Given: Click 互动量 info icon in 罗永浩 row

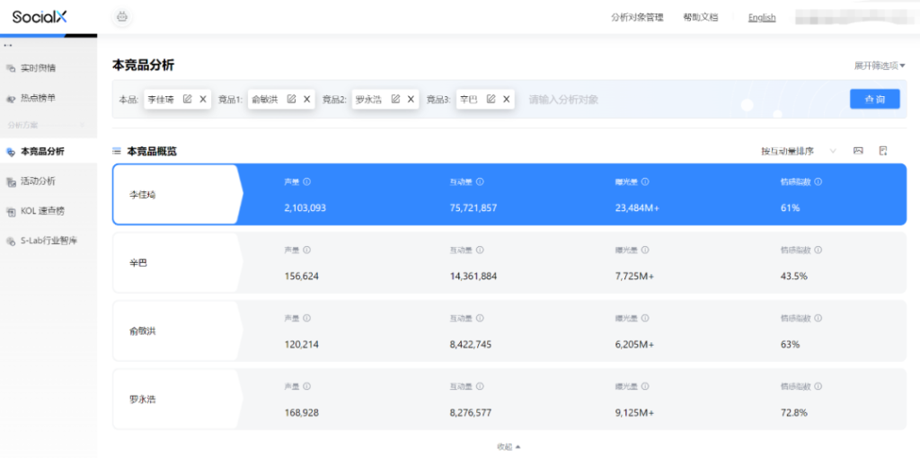Looking at the screenshot, I should click(480, 386).
